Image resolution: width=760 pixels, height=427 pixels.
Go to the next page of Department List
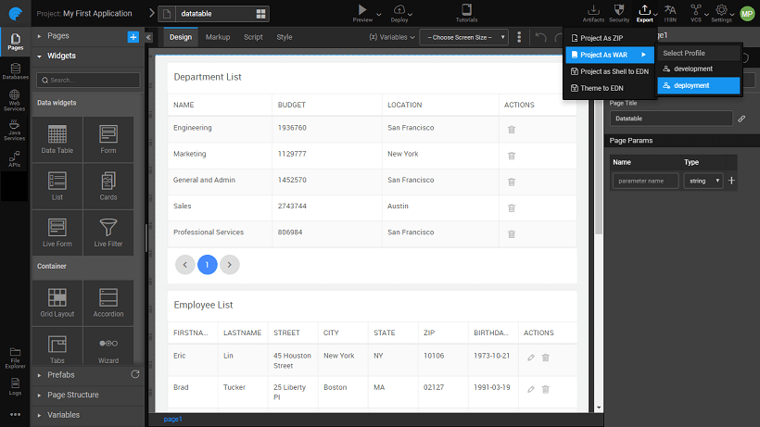coord(230,265)
